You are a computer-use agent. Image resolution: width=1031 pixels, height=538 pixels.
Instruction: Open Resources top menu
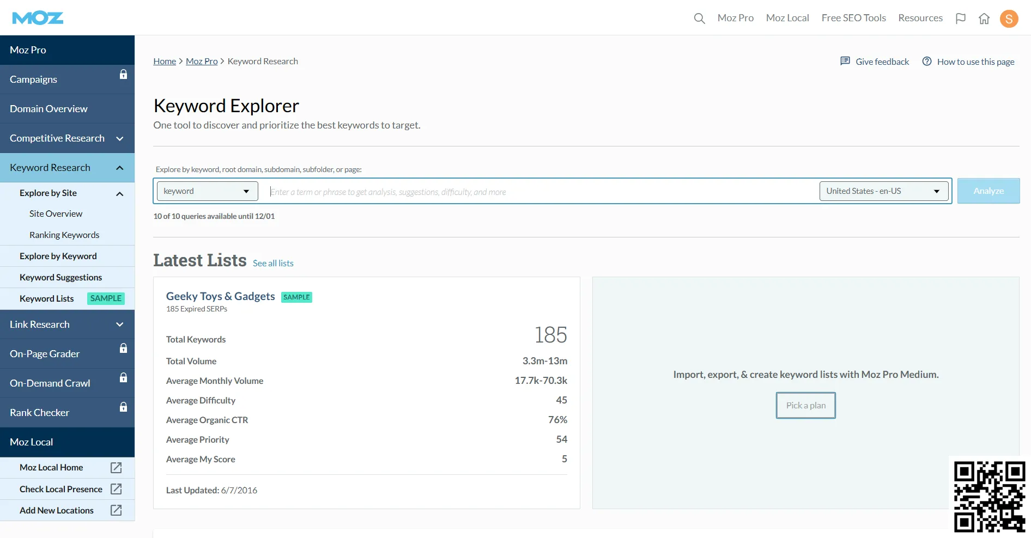[x=920, y=18]
